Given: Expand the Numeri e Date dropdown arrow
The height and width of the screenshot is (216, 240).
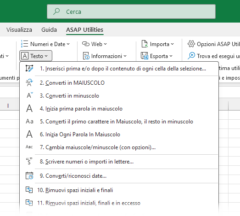Looking at the screenshot, I should point(68,44).
